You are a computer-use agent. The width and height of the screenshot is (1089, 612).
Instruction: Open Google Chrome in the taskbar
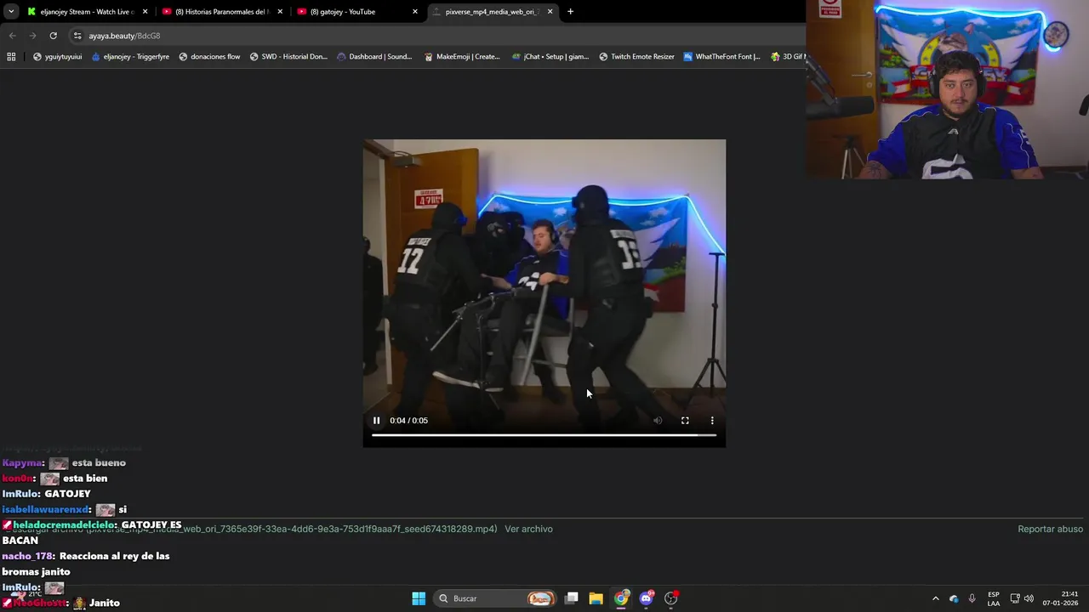[621, 598]
